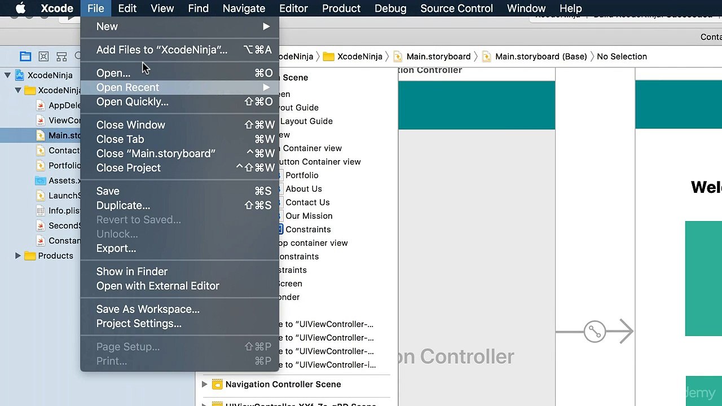Screen dimensions: 722x406
Task: Choose Close Tab
Action: pos(180,139)
